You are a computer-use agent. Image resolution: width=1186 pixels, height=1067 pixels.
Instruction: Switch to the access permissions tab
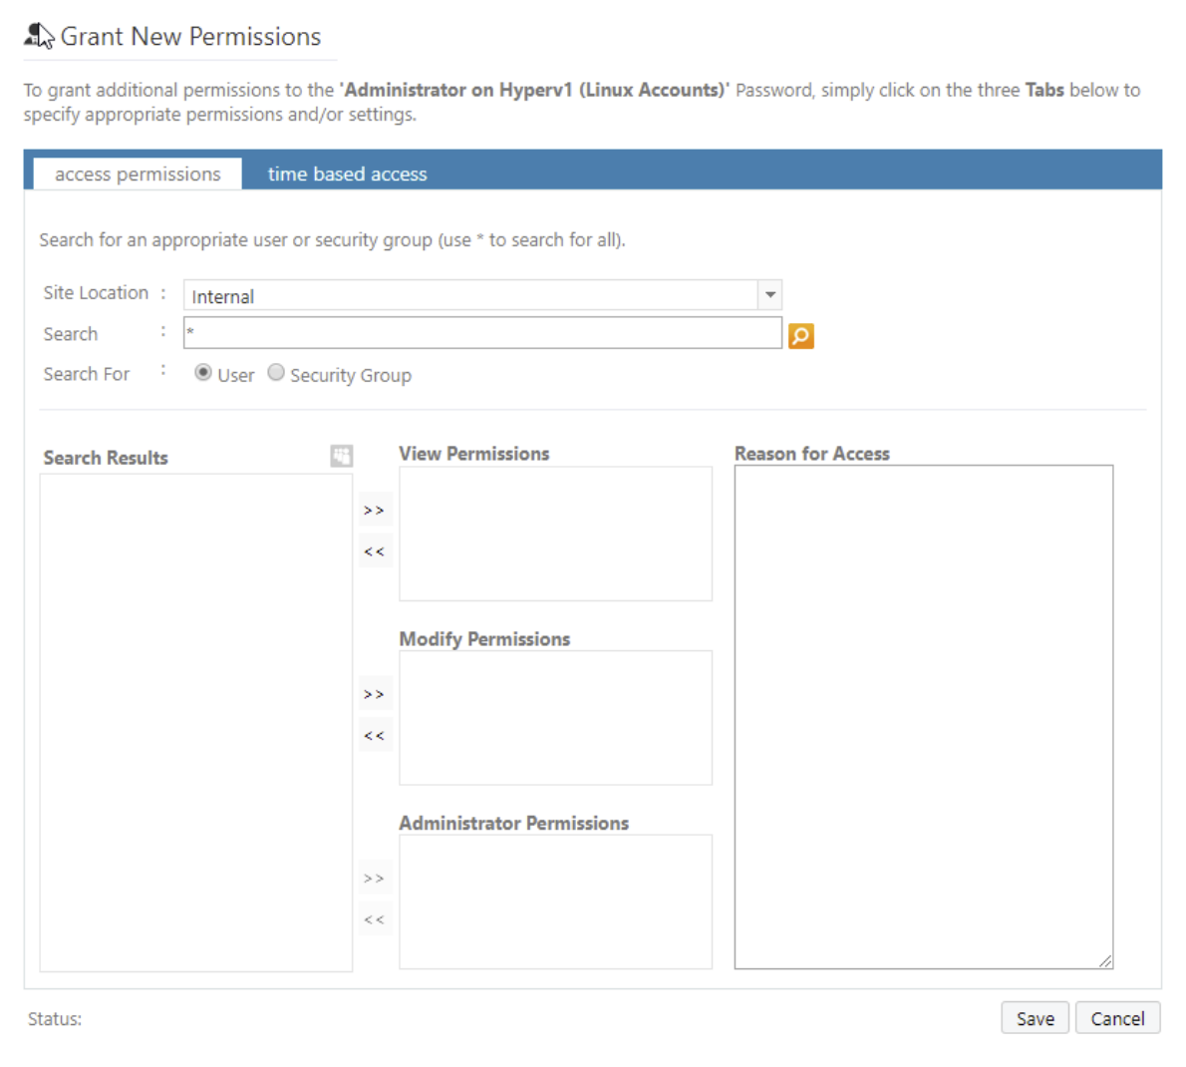pos(137,174)
